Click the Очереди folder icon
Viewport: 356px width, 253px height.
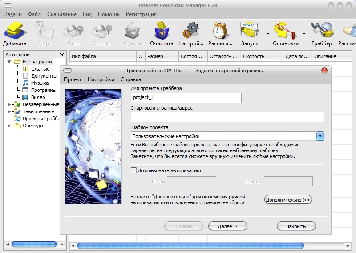coord(17,126)
